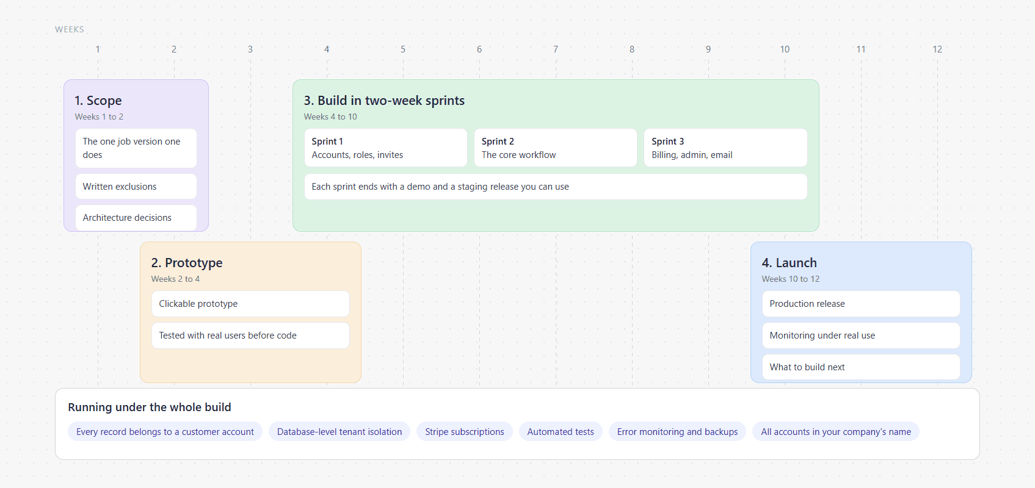Open 'The one job version one does' card
This screenshot has width=1035, height=488.
click(x=136, y=148)
